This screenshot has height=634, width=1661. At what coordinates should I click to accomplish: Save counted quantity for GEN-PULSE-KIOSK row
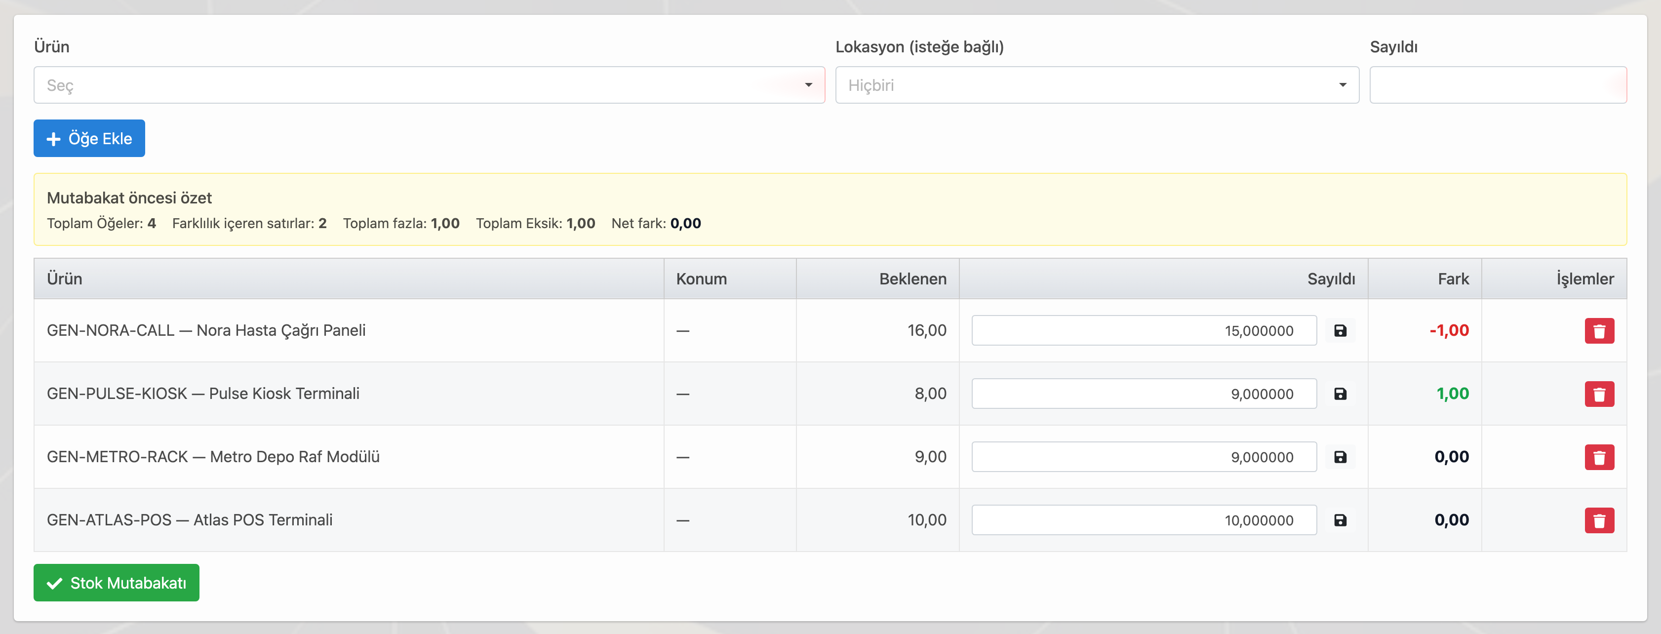click(x=1340, y=394)
